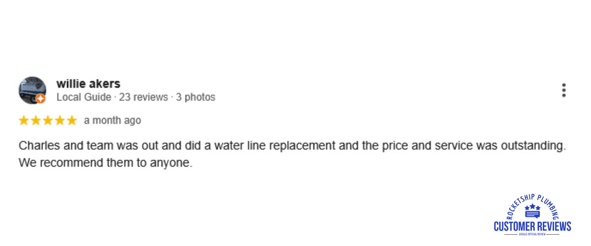The width and height of the screenshot is (591, 246).
Task: Select the fifth yellow rating star
Action: click(x=71, y=121)
